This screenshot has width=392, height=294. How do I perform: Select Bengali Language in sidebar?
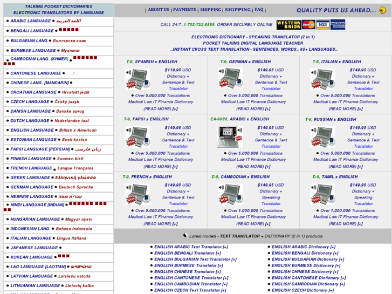click(x=32, y=31)
